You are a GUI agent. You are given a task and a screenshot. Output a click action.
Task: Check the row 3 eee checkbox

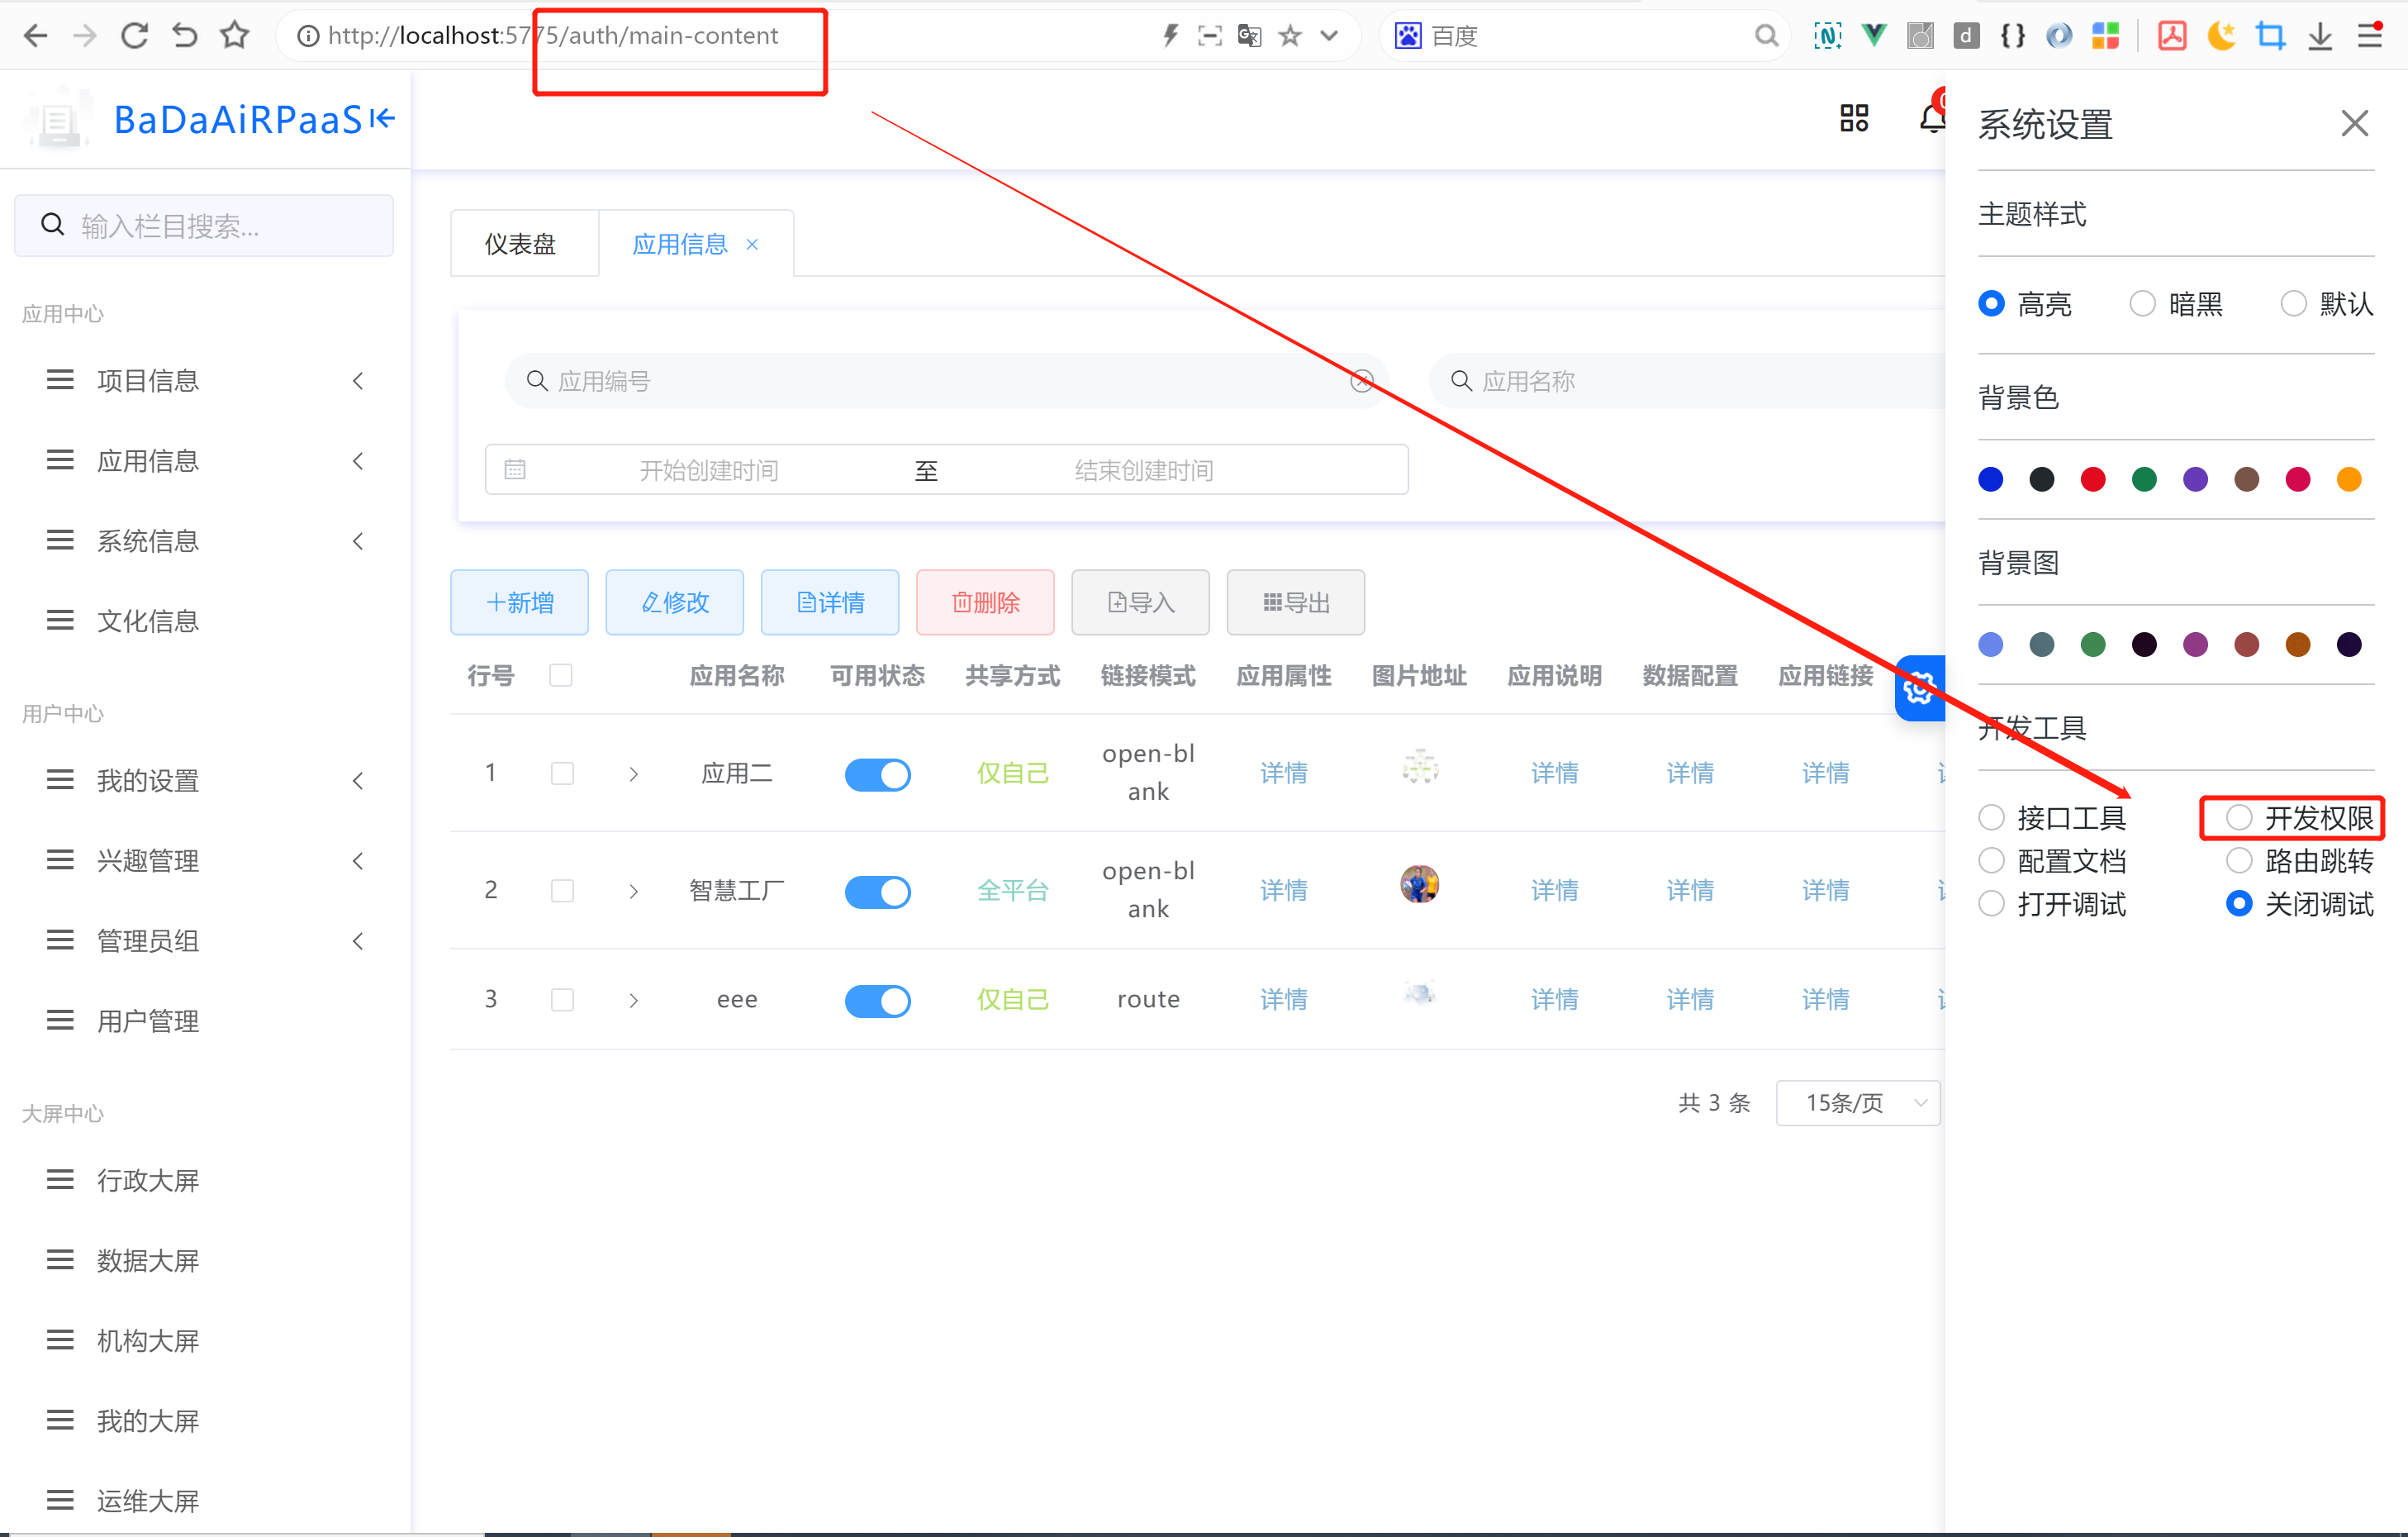(562, 999)
